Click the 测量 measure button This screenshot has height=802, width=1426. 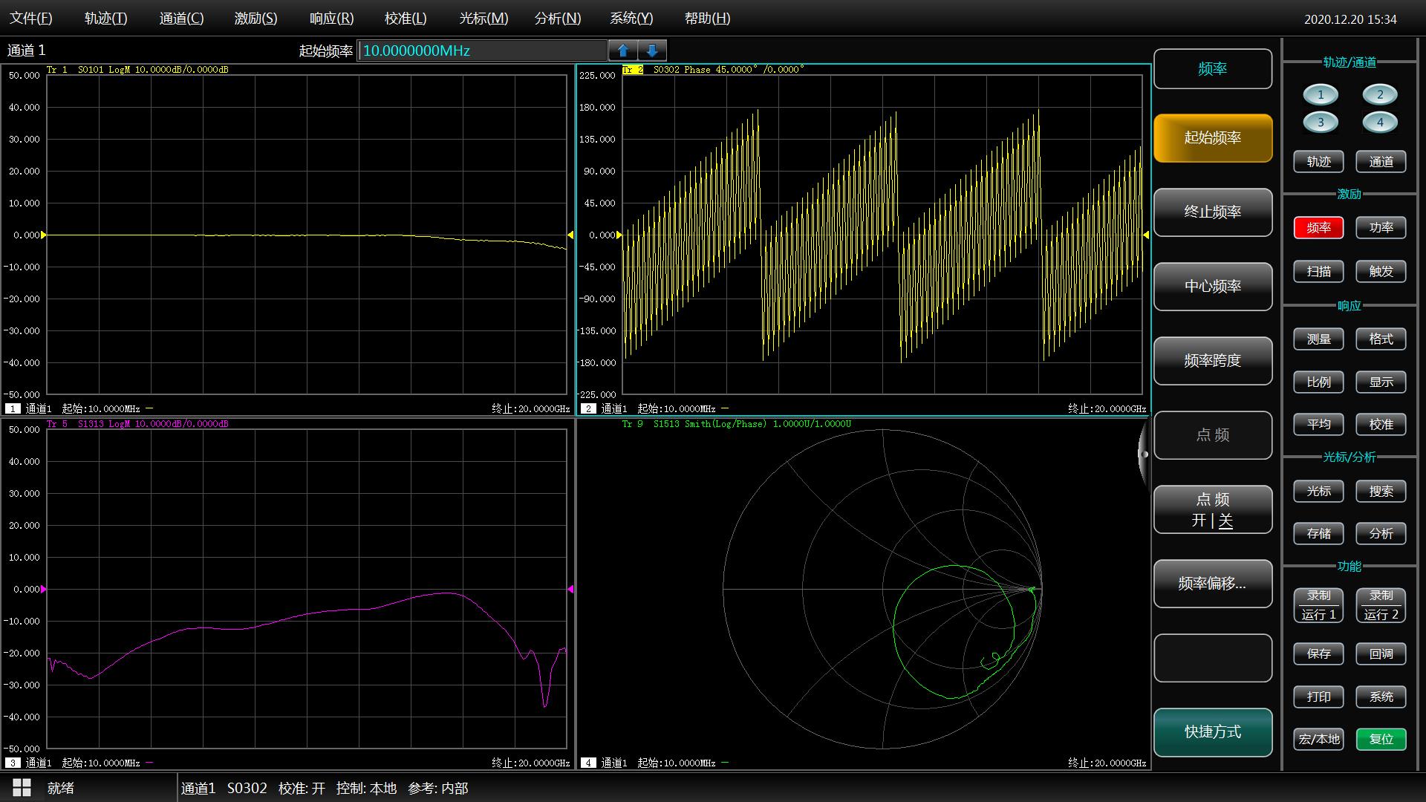(x=1319, y=339)
